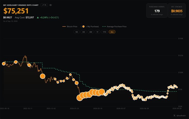Screen dimensions: 189x119
Task: Open the BTC Stacked ₿0.9835 card
Action: [177, 11]
